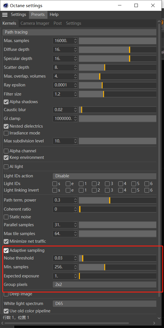This screenshot has height=328, width=164.
Task: Click the Specular depth slider
Action: [x=117, y=59]
